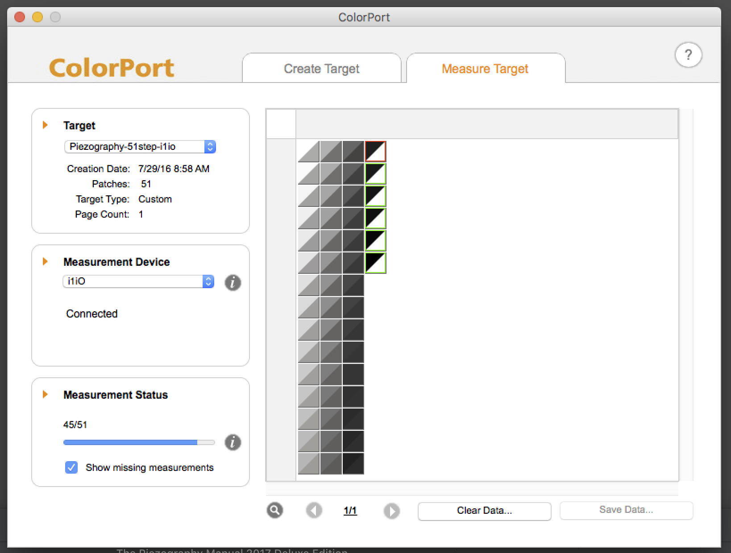The height and width of the screenshot is (553, 731).
Task: Collapse the Measurement Status section triangle
Action: (45, 394)
